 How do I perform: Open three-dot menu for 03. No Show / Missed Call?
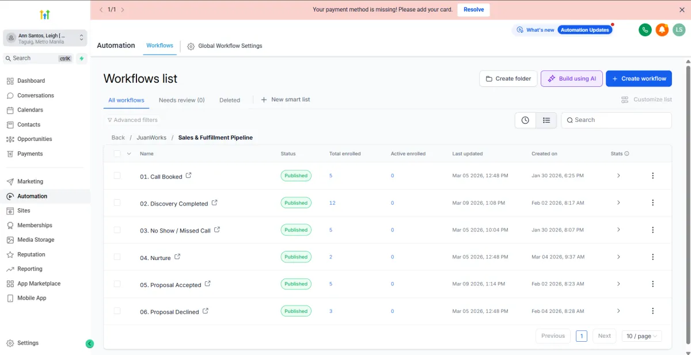(x=653, y=230)
